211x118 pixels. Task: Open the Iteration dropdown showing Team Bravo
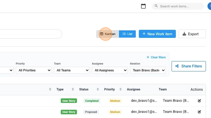click(148, 70)
